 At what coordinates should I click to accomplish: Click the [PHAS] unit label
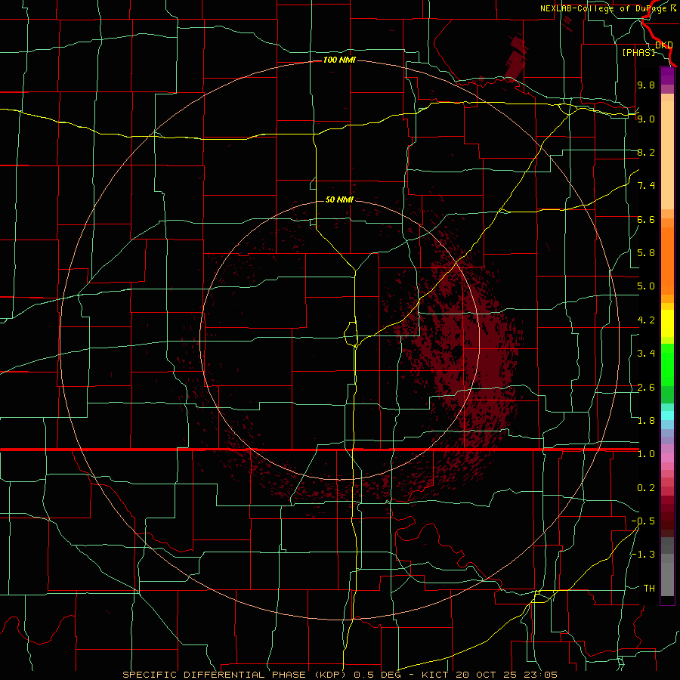point(638,52)
